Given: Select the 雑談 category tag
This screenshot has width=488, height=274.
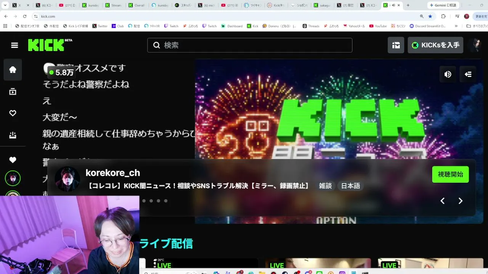Looking at the screenshot, I should pyautogui.click(x=325, y=186).
